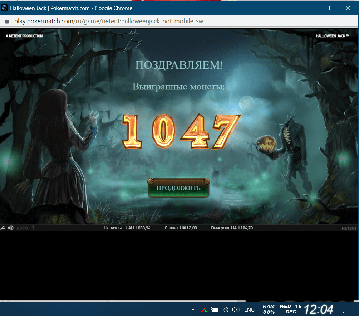
Task: Click the ПРОДОЛЖИТЬ continue button
Action: [x=178, y=188]
